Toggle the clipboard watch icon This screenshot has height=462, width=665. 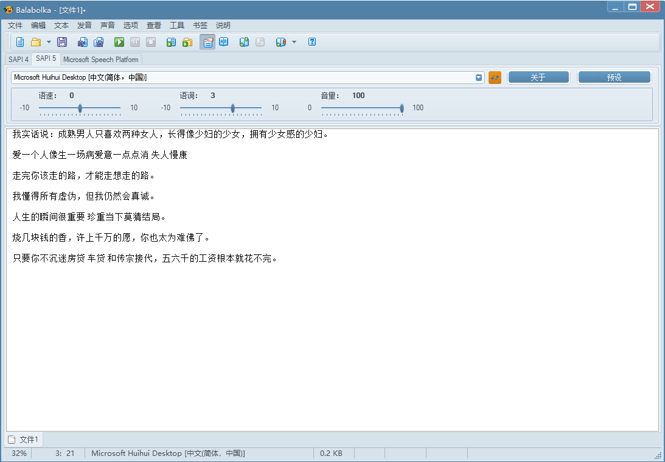[x=207, y=42]
